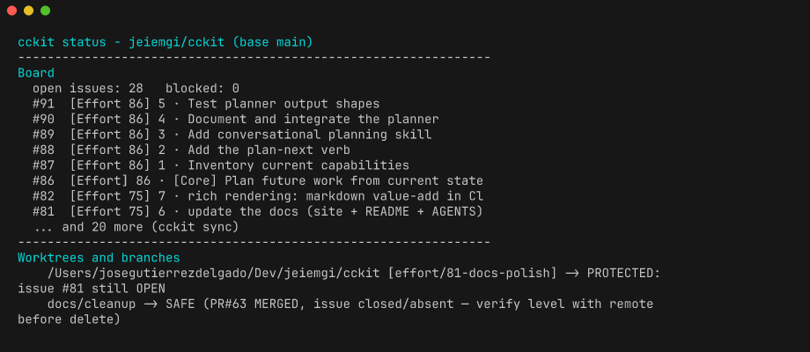Viewport: 810px width, 352px height.
Task: Click the docs/cleanup branch entry
Action: pyautogui.click(x=92, y=304)
